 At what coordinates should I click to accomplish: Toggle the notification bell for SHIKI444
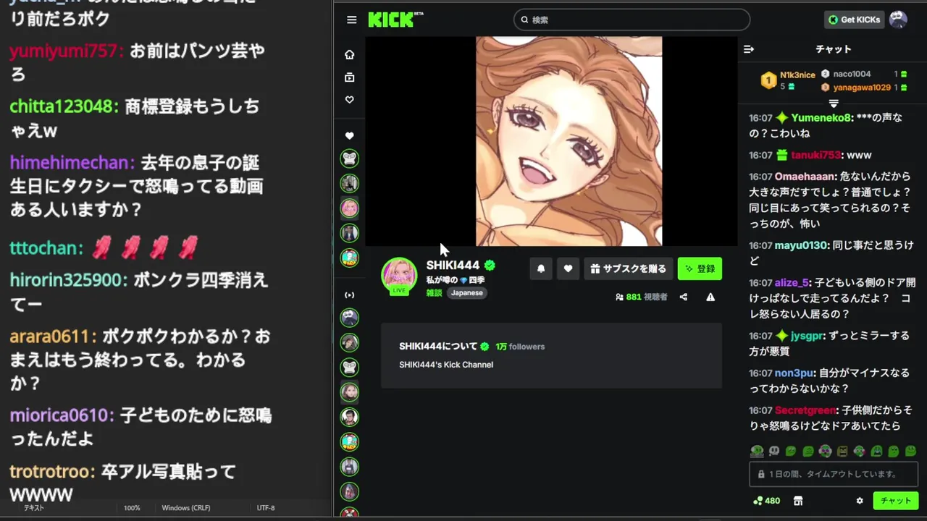(541, 268)
